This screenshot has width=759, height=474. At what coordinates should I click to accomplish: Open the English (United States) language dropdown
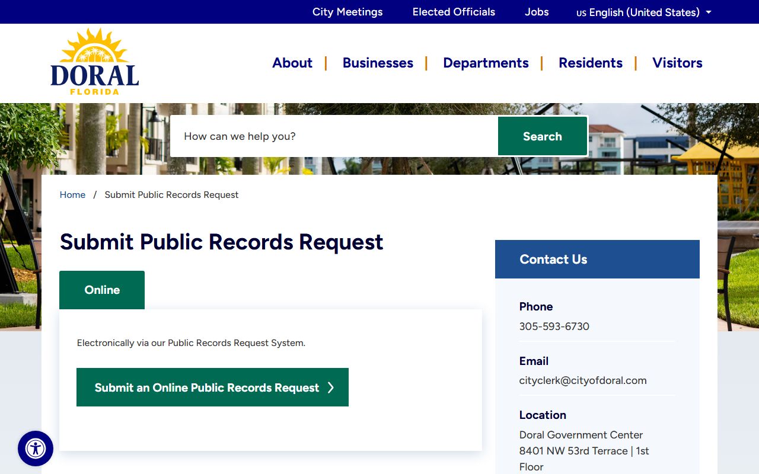coord(643,12)
